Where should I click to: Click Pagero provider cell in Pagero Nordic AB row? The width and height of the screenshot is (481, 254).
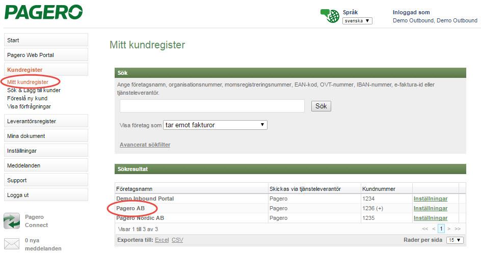pyautogui.click(x=278, y=218)
